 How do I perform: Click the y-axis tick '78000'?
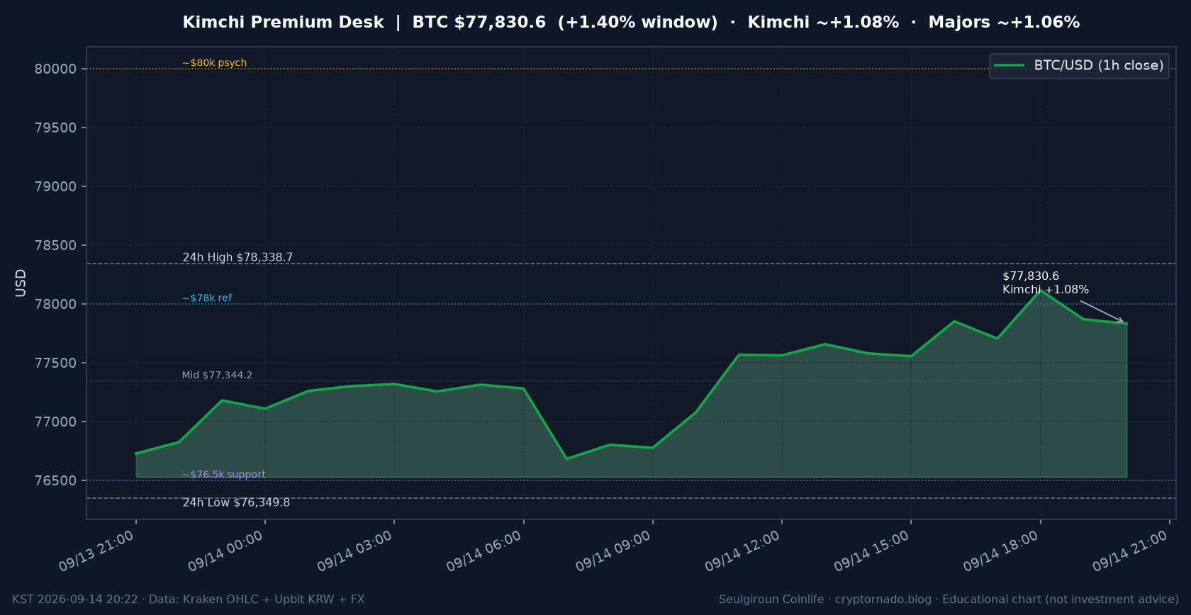coord(55,304)
